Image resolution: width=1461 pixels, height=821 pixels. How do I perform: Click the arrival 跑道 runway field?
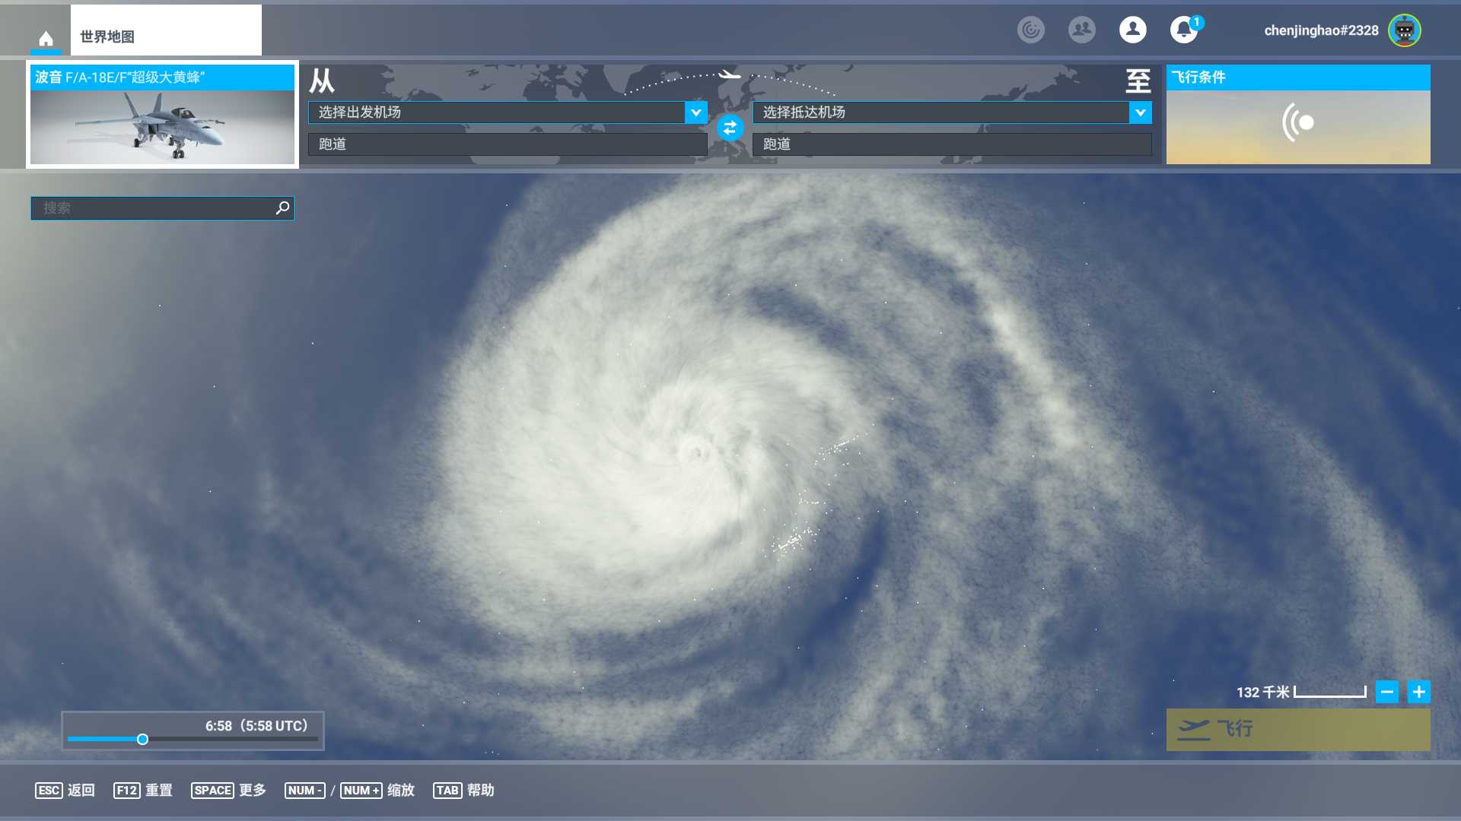click(x=952, y=144)
